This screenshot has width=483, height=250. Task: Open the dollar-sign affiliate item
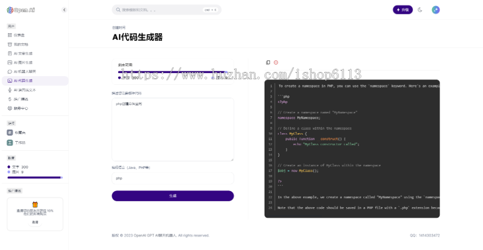35,99
